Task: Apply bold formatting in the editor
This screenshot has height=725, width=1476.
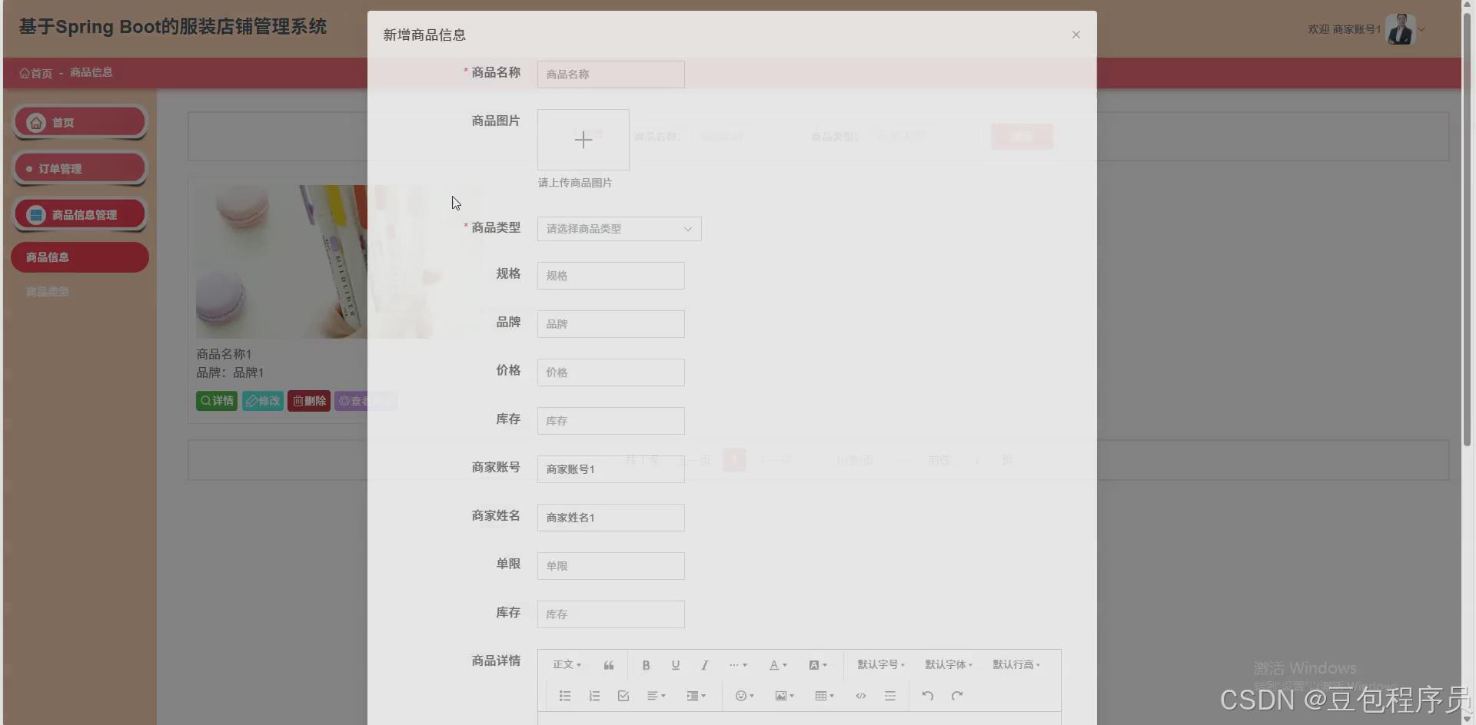Action: 646,664
